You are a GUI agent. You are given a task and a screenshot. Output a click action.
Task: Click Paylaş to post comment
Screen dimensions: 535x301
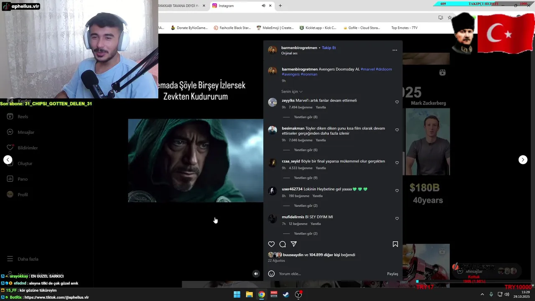coord(392,274)
